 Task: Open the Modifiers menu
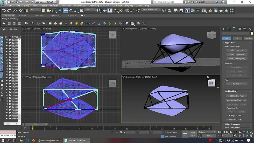coord(54,6)
